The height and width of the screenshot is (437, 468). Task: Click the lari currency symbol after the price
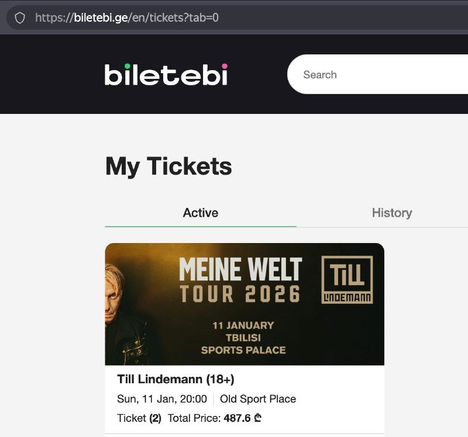pyautogui.click(x=258, y=418)
